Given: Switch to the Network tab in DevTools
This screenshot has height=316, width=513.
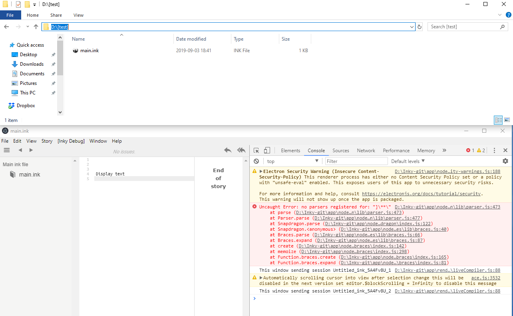Looking at the screenshot, I should [366, 150].
